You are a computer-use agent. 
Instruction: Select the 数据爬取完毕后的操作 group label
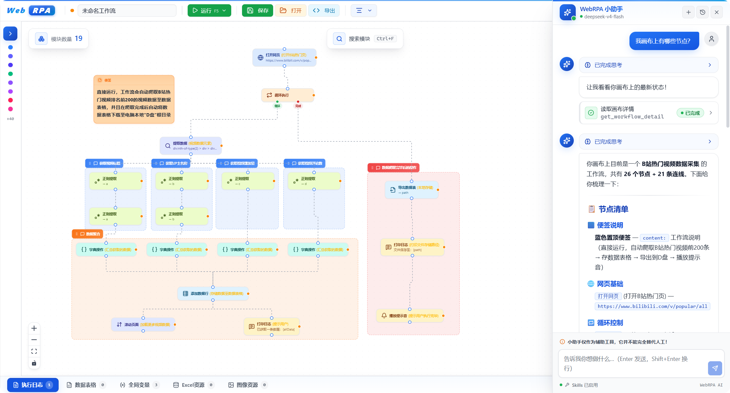pos(393,168)
